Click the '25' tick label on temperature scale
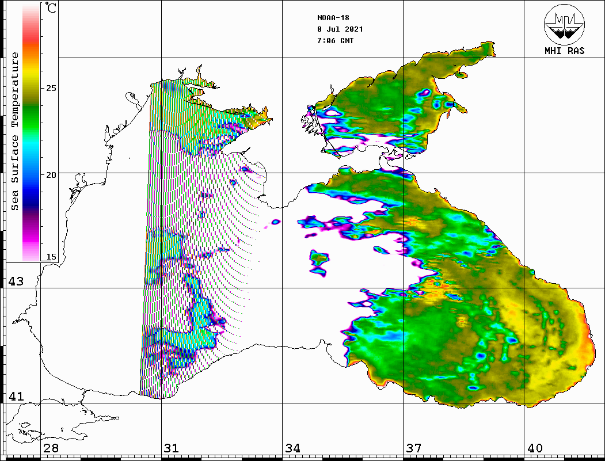Viewport: 605px width, 461px height. (51, 88)
